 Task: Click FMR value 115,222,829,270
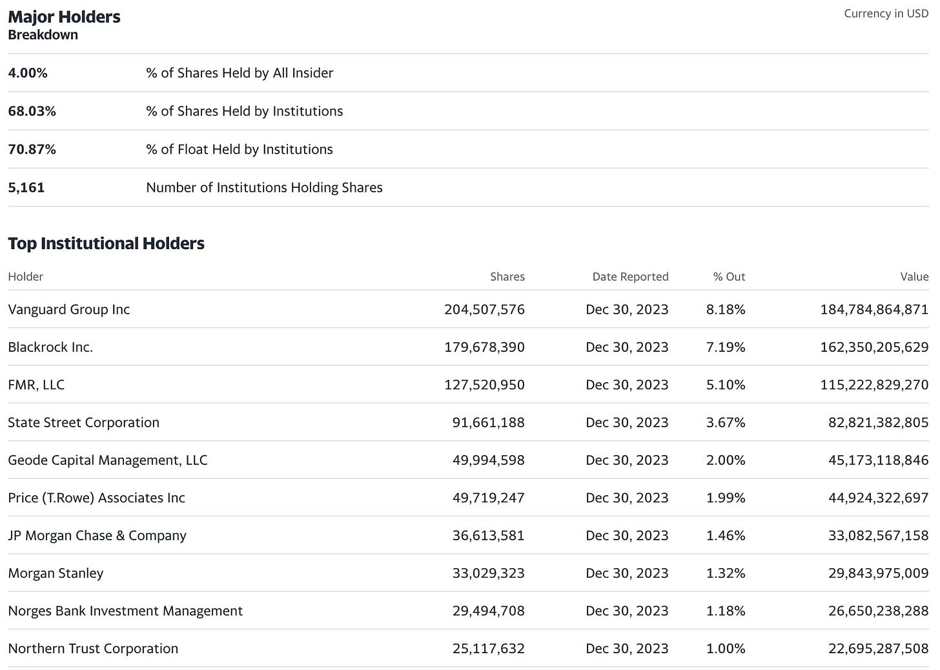(874, 385)
